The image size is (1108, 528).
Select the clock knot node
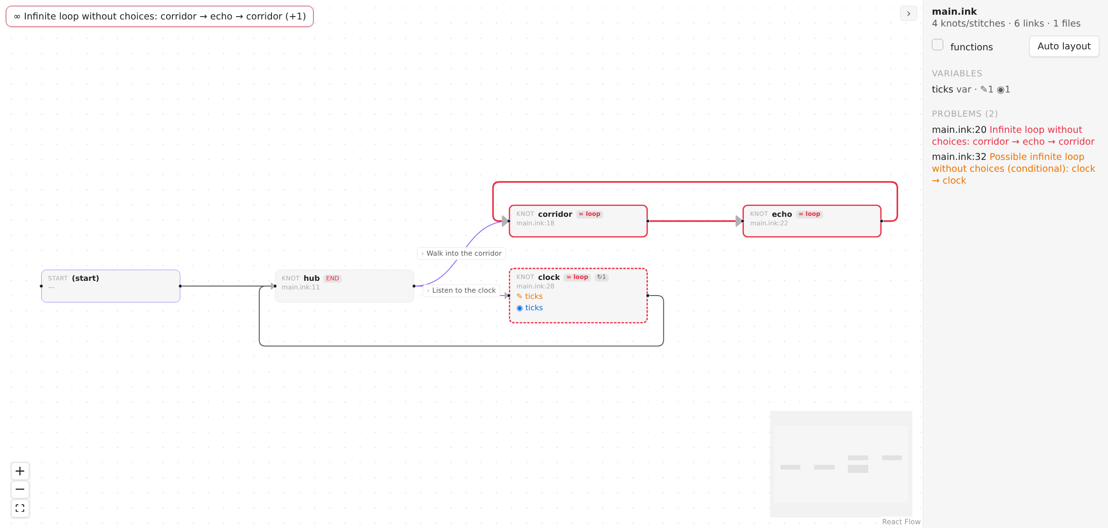[578, 296]
